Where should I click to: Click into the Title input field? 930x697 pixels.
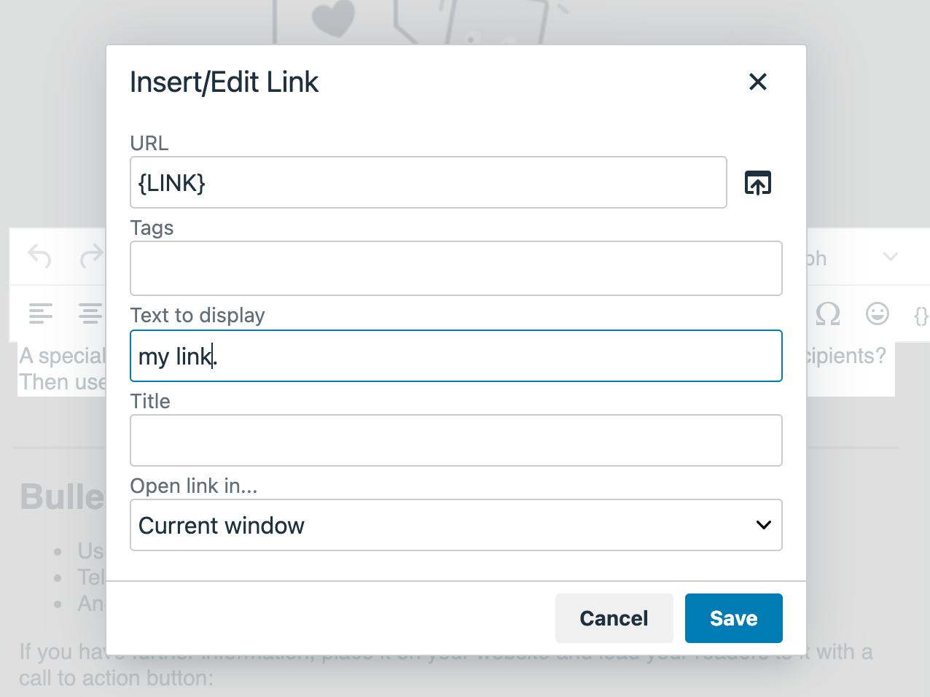(456, 440)
